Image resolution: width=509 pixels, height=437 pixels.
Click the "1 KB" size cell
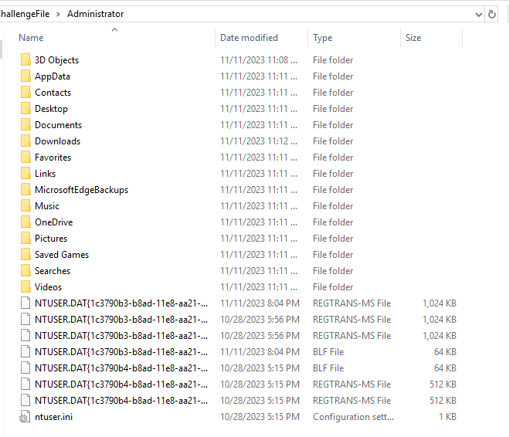pyautogui.click(x=448, y=417)
